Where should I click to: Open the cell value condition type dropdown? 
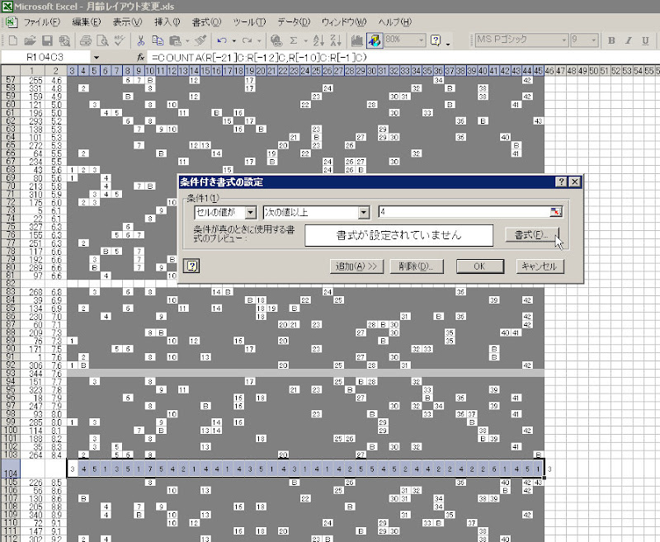click(x=251, y=213)
